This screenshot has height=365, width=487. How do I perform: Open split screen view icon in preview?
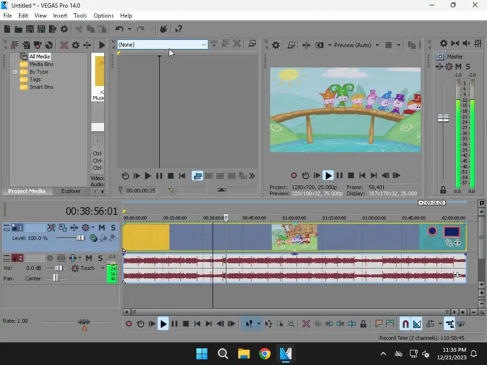[x=319, y=45]
